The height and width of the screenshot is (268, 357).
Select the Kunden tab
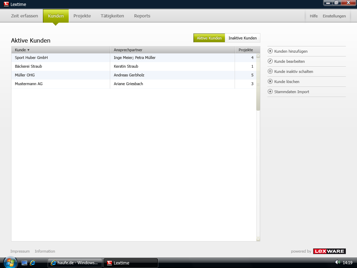(x=56, y=16)
